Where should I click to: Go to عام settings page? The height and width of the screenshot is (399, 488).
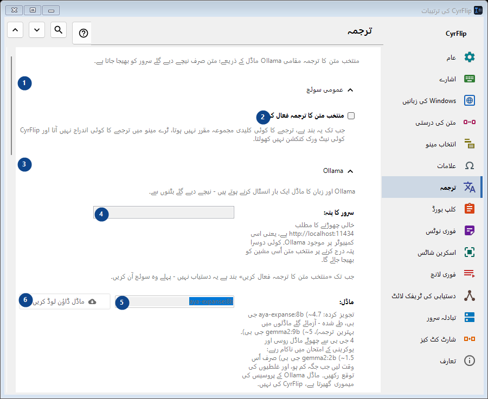432,57
